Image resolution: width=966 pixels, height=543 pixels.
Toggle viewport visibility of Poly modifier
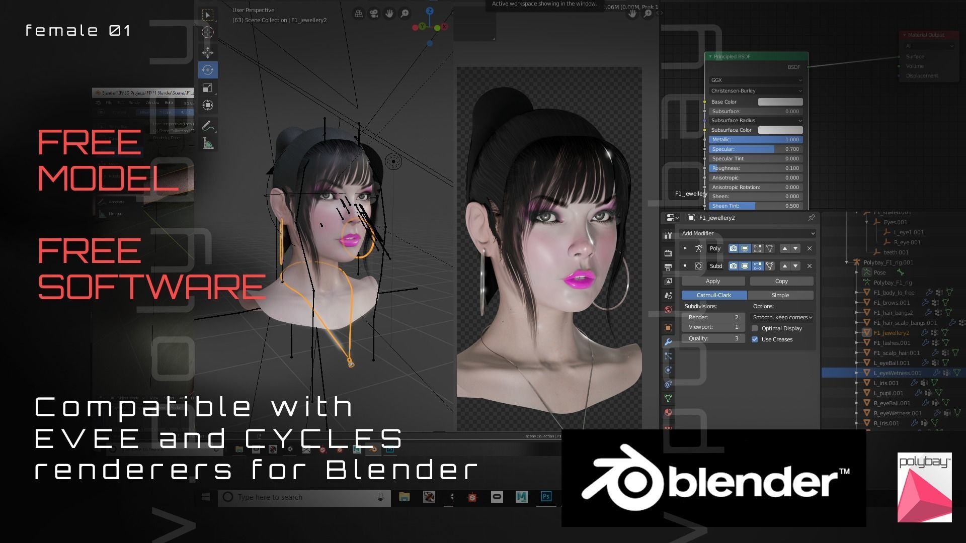[745, 248]
